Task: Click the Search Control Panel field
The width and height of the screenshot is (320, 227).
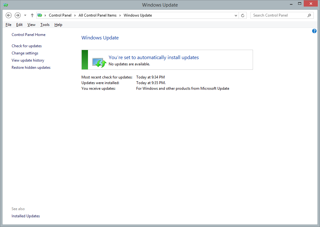Action: pos(279,15)
